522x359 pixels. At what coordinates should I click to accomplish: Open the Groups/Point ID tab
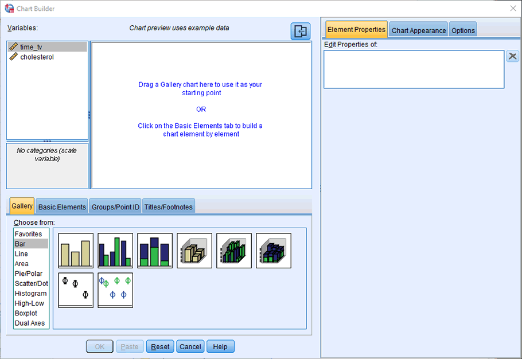click(115, 206)
